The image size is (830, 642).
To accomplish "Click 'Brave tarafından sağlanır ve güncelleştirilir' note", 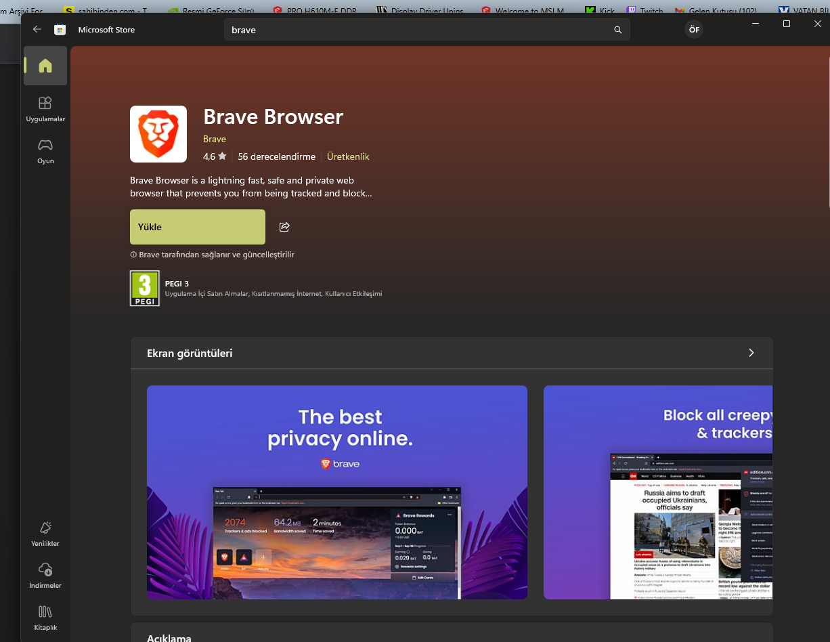I will click(213, 255).
